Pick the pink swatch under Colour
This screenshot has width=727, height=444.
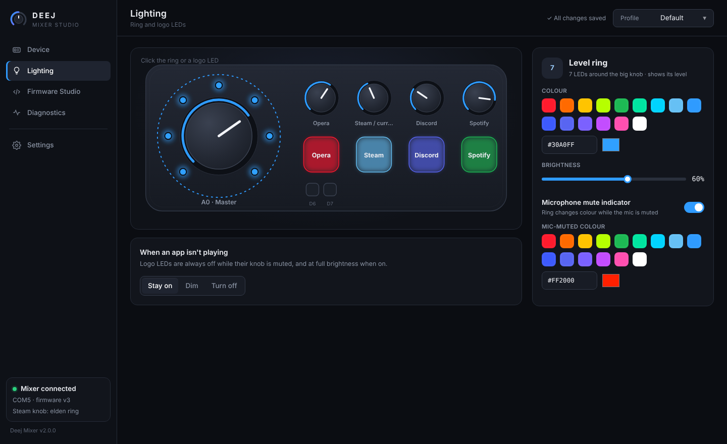click(621, 124)
